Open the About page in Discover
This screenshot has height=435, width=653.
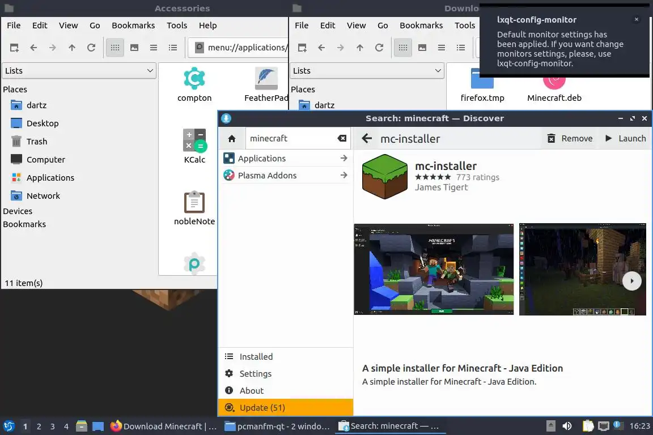tap(286, 391)
